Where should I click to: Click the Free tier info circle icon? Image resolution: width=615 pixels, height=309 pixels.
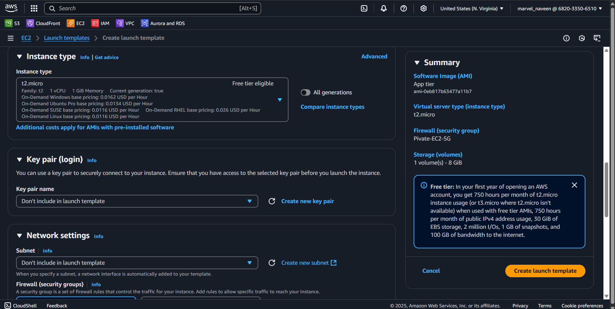click(x=424, y=185)
